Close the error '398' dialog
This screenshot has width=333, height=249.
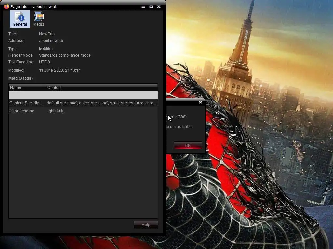[200, 102]
